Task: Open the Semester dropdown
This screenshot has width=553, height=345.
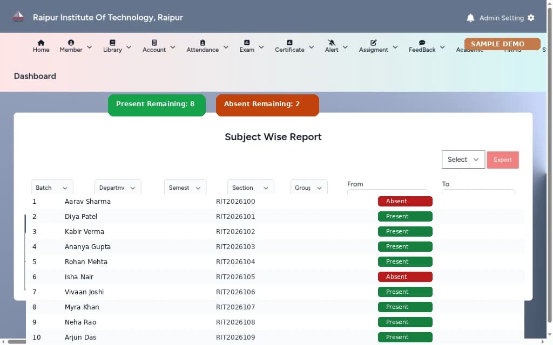Action: (185, 187)
